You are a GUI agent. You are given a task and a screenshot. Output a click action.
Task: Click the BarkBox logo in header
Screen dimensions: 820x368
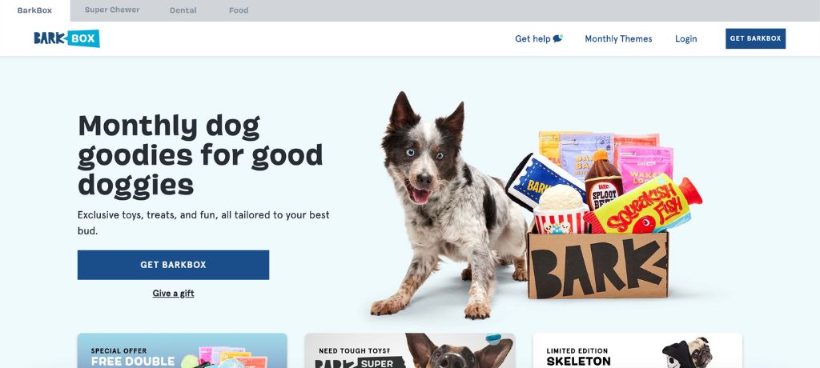coord(66,38)
